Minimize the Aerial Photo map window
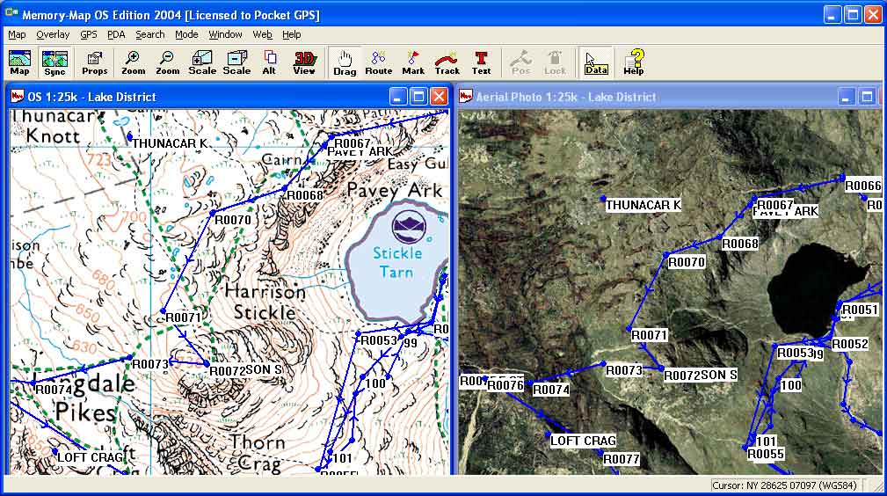Viewport: 887px width, 496px height. [846, 97]
